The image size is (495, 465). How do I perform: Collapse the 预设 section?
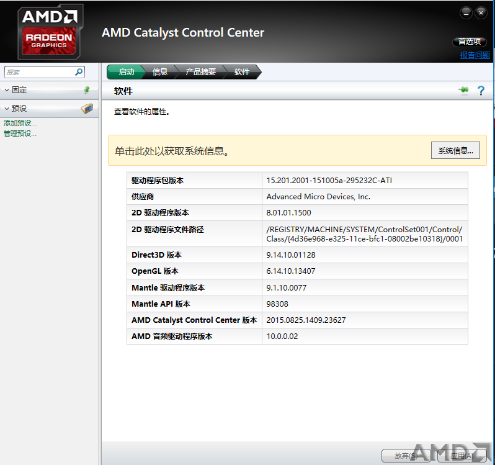[x=7, y=109]
